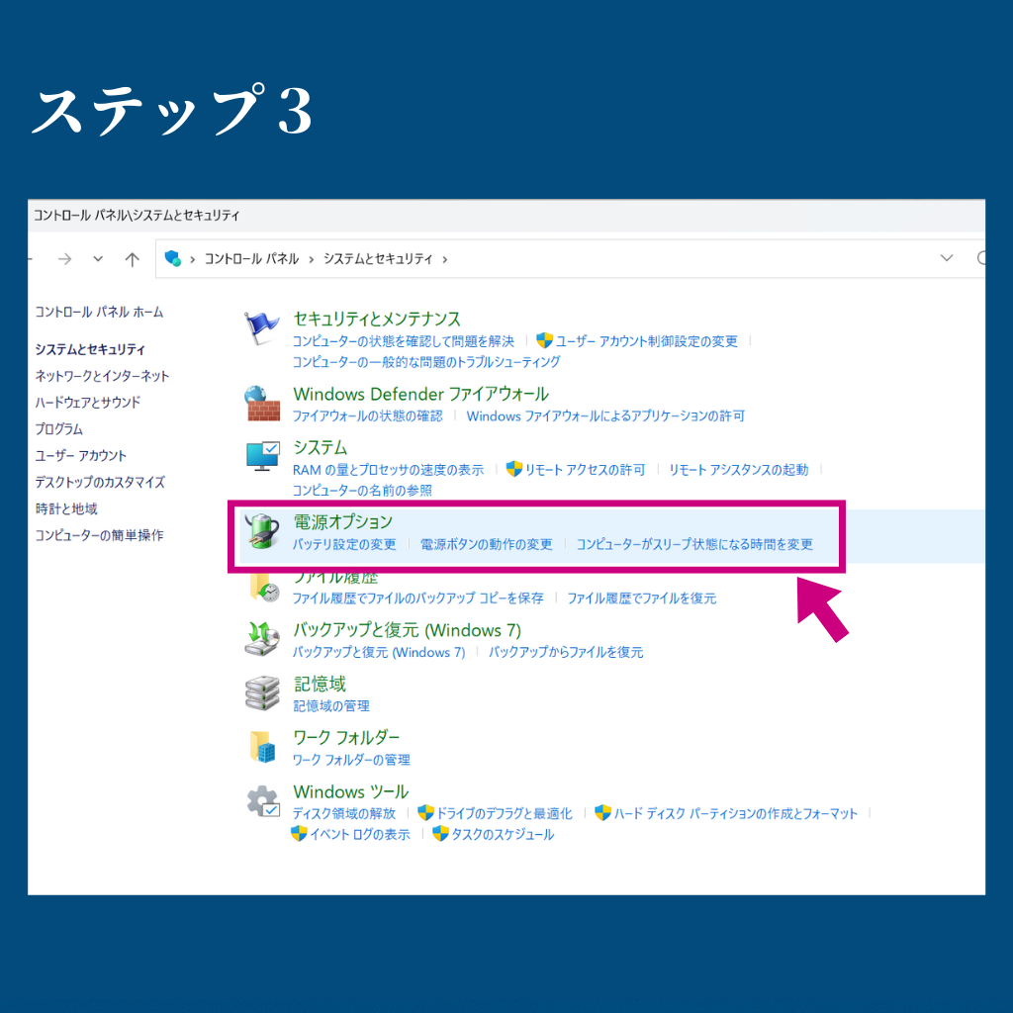This screenshot has width=1013, height=1013.
Task: Expand chevron before コントロール パネル in breadcrumb
Action: 192,260
